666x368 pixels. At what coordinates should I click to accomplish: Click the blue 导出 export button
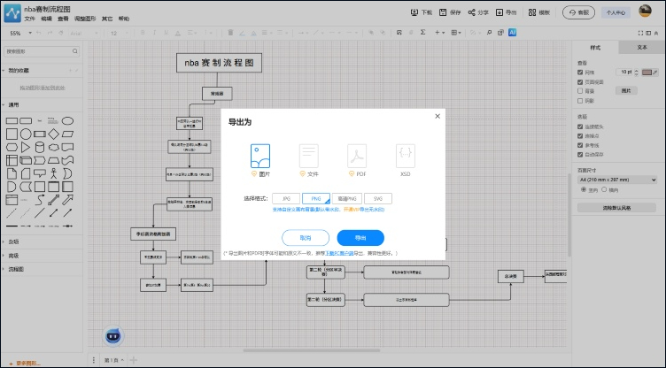[x=360, y=238]
